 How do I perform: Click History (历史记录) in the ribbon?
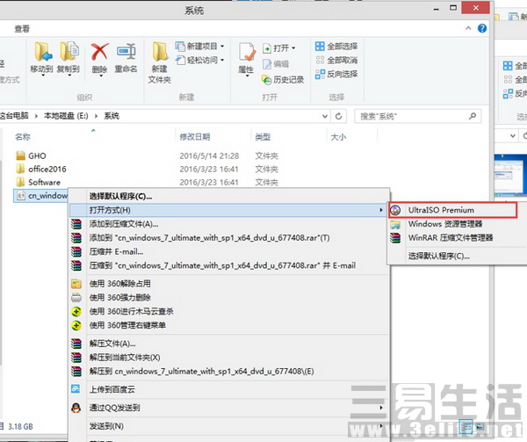pos(283,80)
